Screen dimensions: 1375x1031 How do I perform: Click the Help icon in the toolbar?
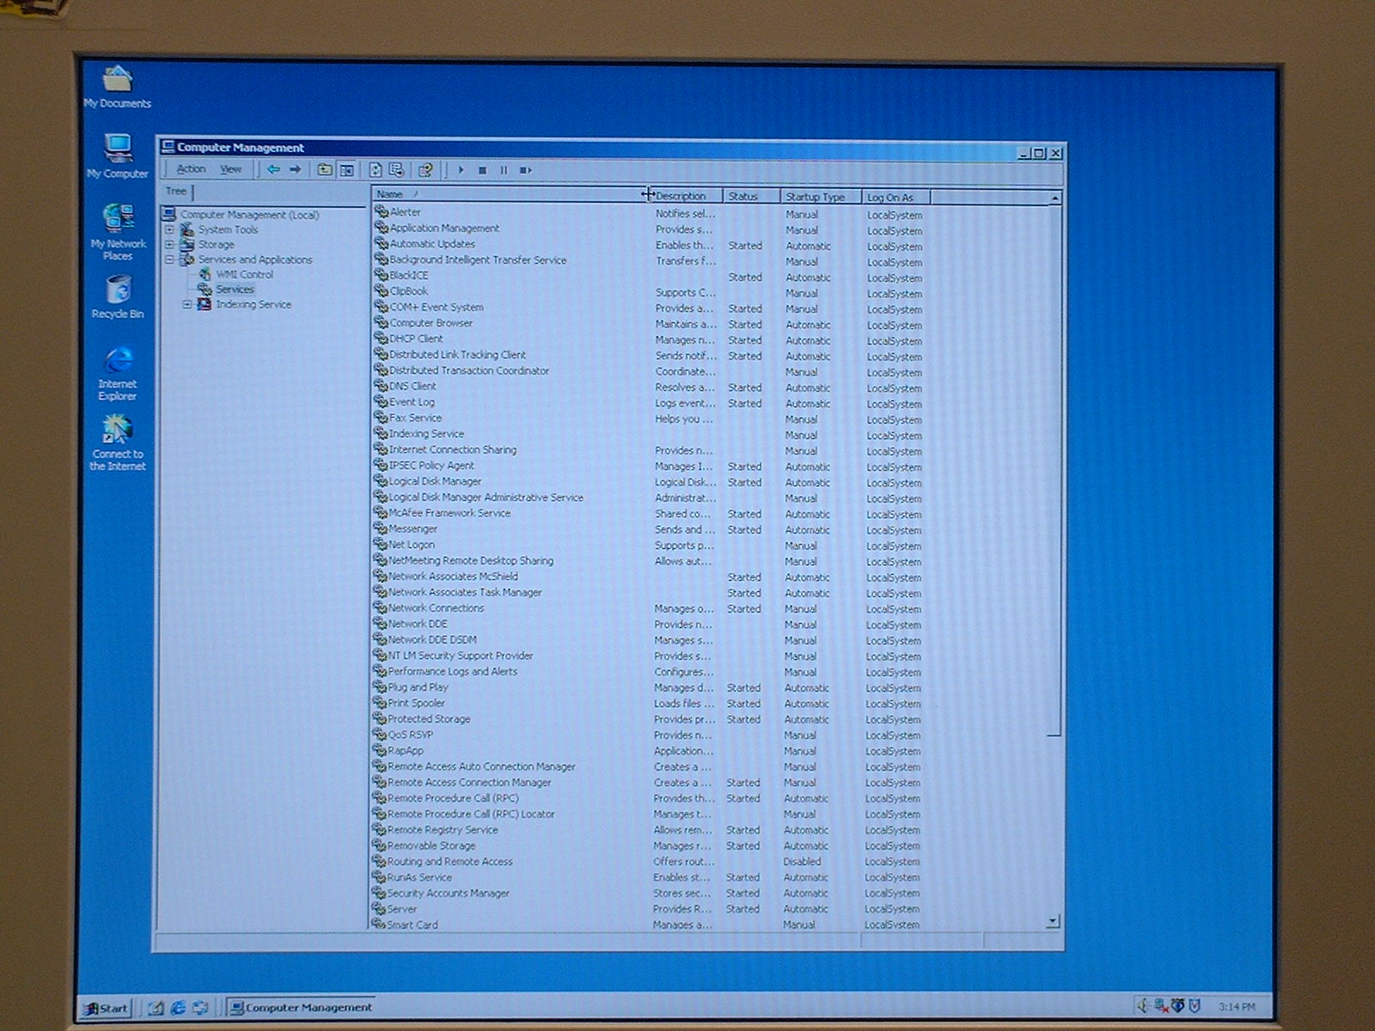click(425, 170)
